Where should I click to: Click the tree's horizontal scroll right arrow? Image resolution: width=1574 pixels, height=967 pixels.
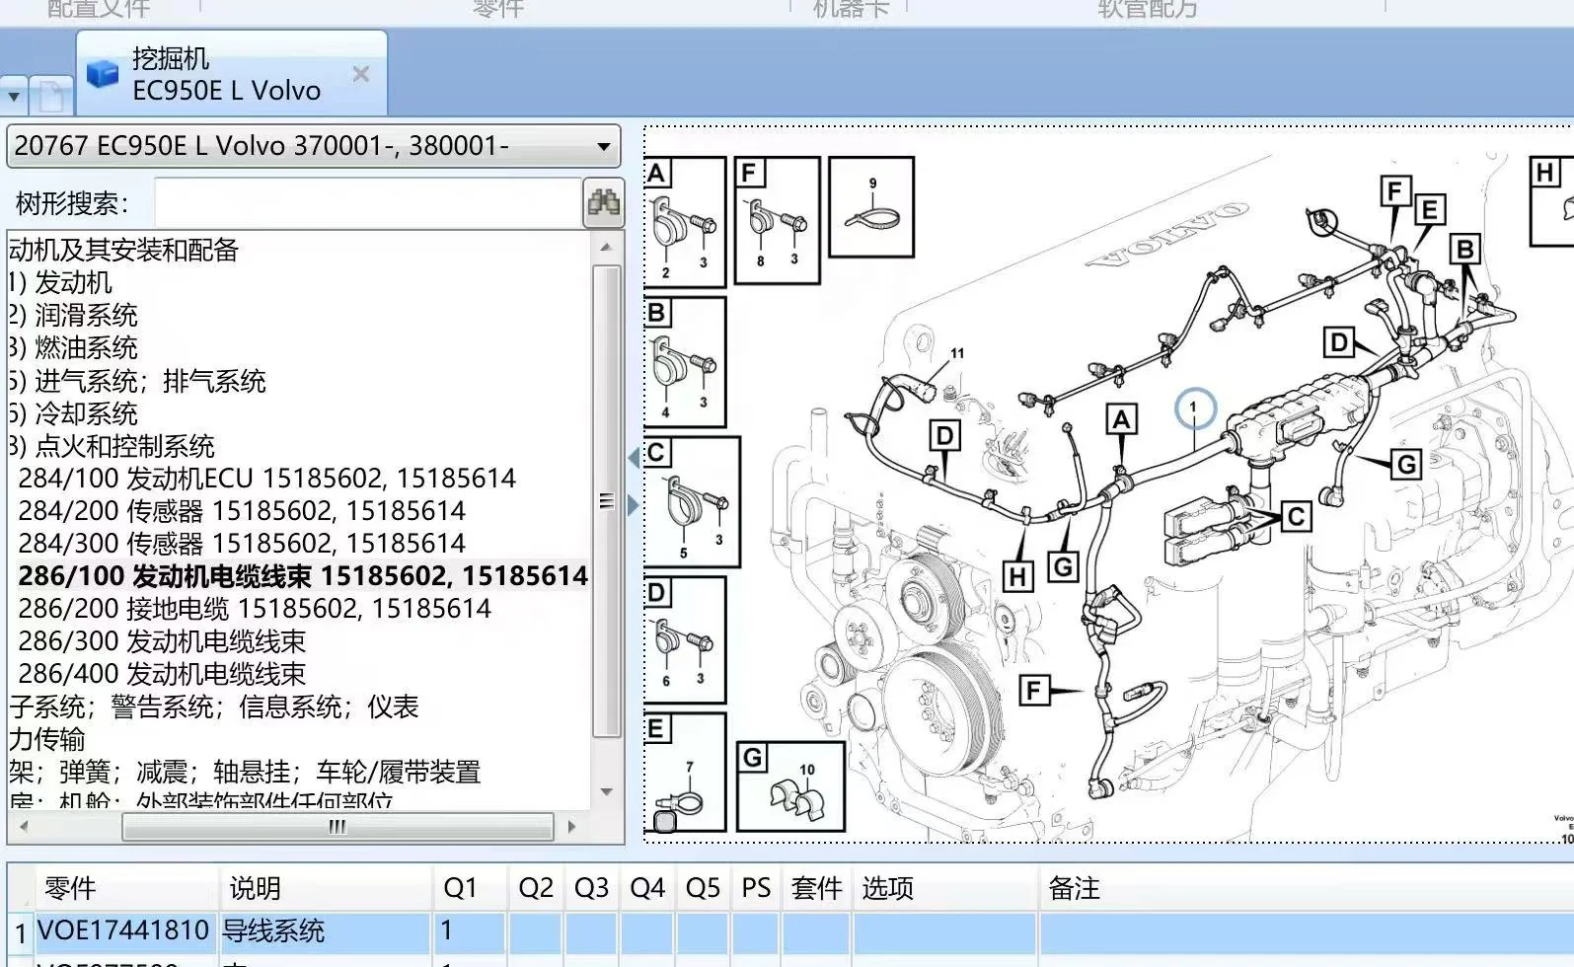571,827
